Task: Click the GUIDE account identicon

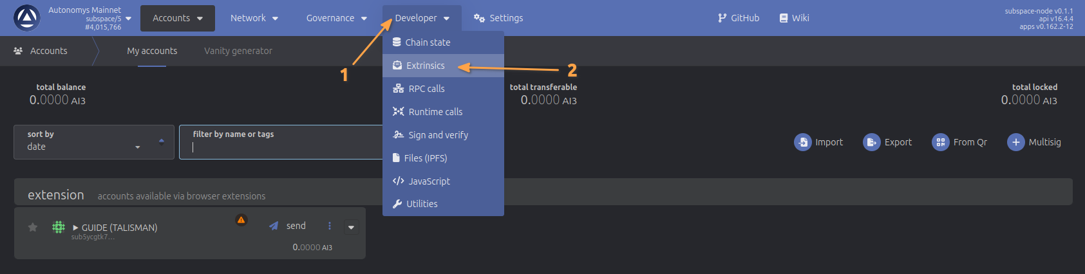Action: (59, 227)
